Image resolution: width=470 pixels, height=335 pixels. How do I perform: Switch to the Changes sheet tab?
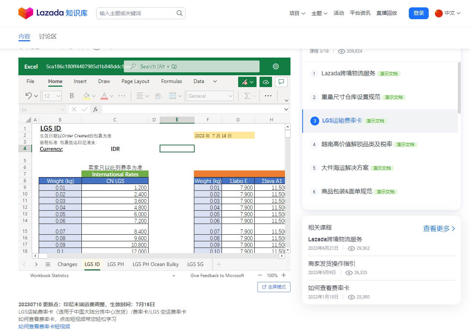click(x=67, y=264)
